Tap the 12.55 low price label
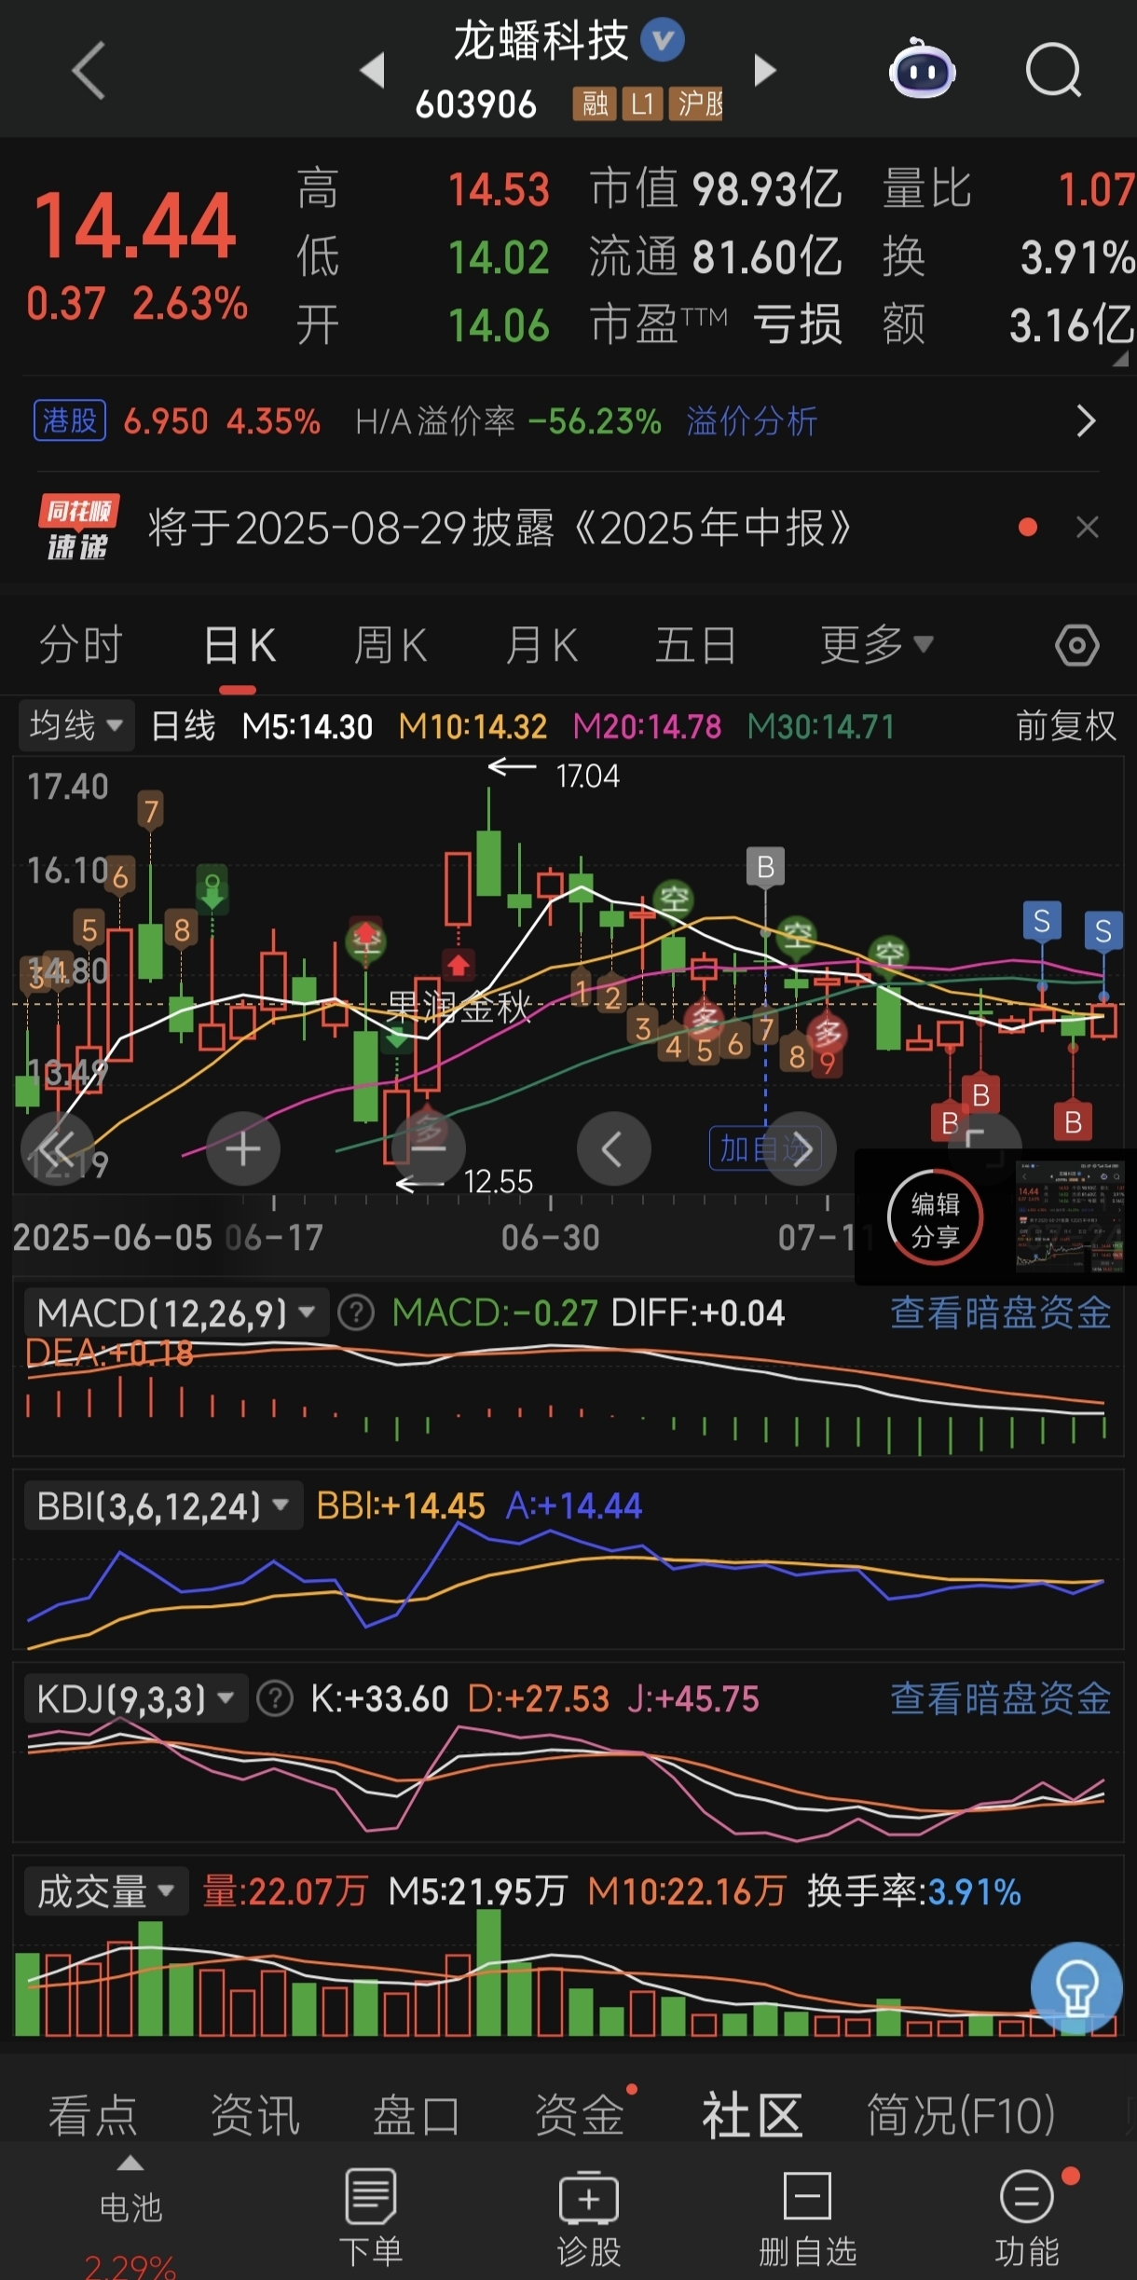This screenshot has height=2280, width=1137. click(x=499, y=1182)
